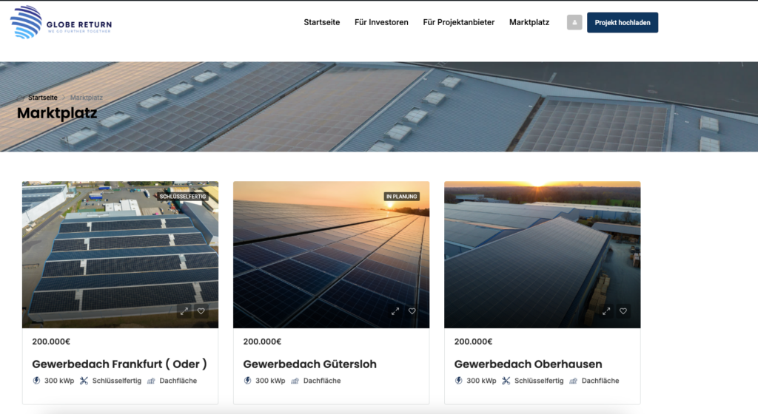The width and height of the screenshot is (758, 414).
Task: Click the Projekt hochladen button
Action: click(622, 23)
